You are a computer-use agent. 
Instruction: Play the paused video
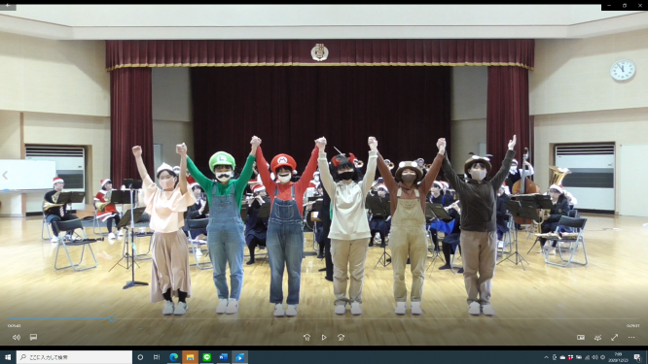coord(324,337)
